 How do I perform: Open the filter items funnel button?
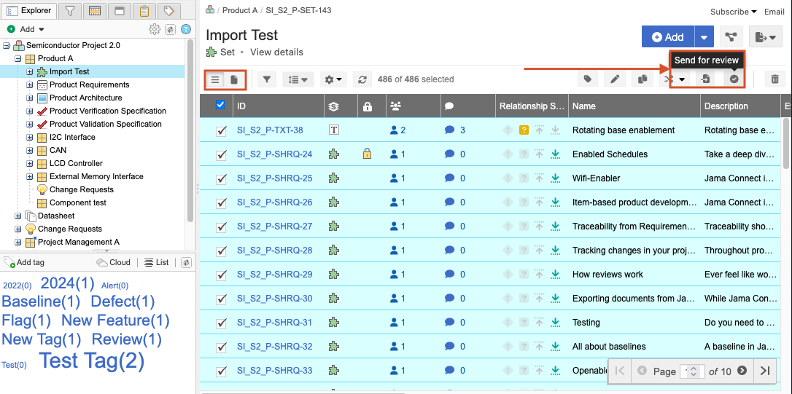pyautogui.click(x=267, y=79)
